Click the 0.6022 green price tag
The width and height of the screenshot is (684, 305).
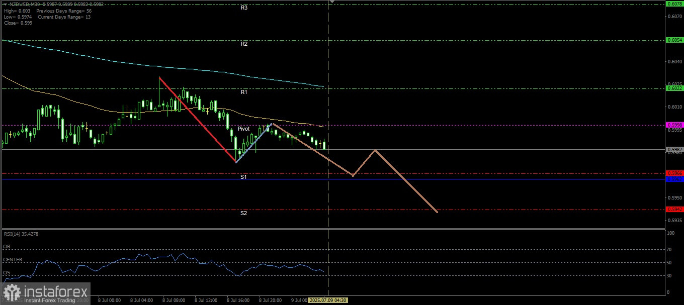[674, 88]
